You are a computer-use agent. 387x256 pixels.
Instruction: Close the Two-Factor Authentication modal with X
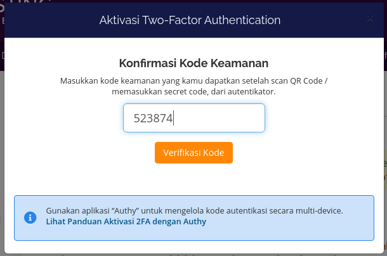tap(370, 18)
